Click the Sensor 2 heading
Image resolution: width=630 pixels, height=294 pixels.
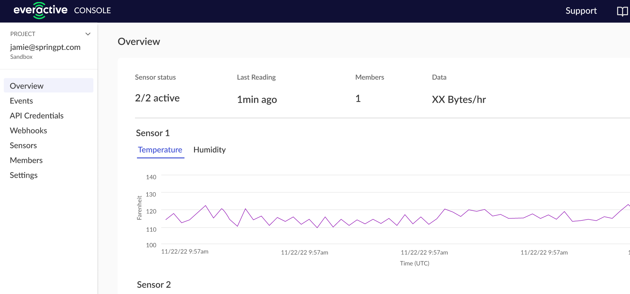click(x=154, y=285)
